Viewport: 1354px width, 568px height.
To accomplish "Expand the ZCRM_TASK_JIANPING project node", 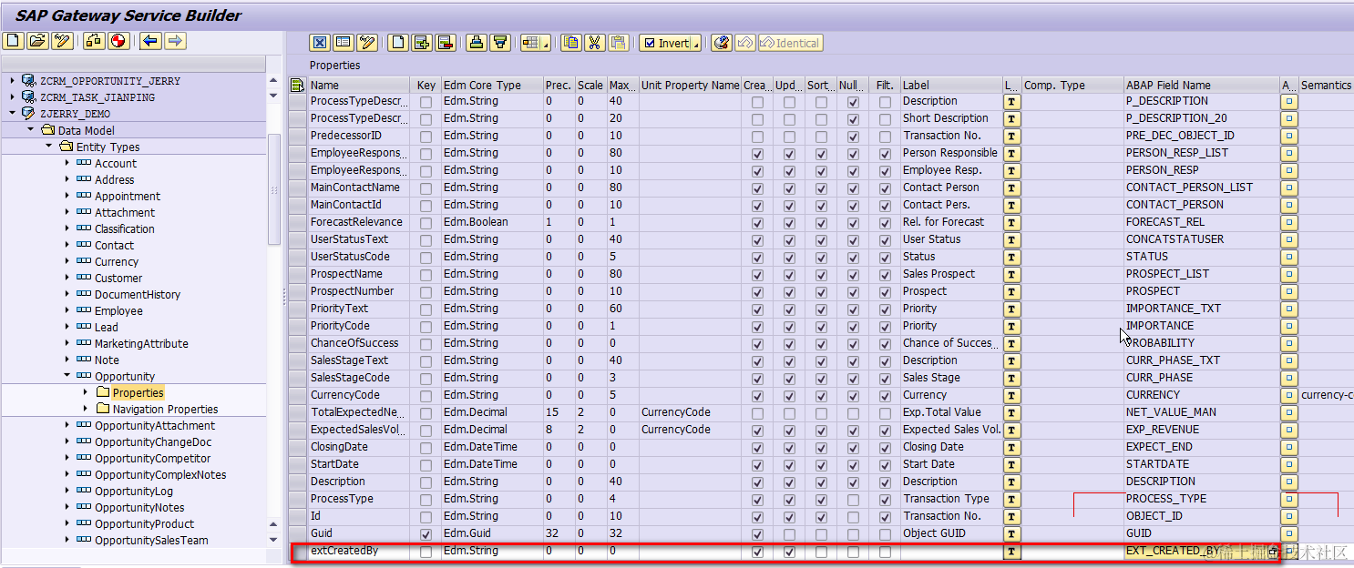I will 12,97.
